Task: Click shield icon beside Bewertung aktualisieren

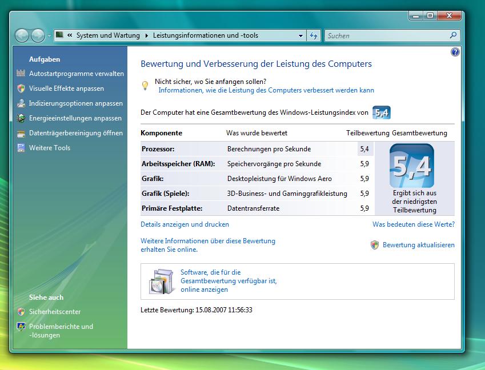Action: point(375,245)
